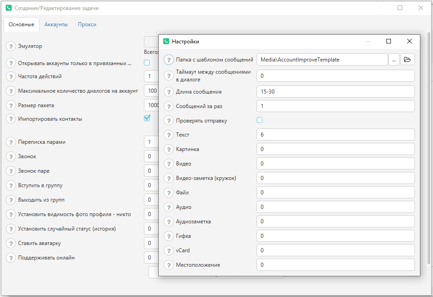The width and height of the screenshot is (433, 297).
Task: Uncheck Импортировать контакты checkbox
Action: (147, 118)
